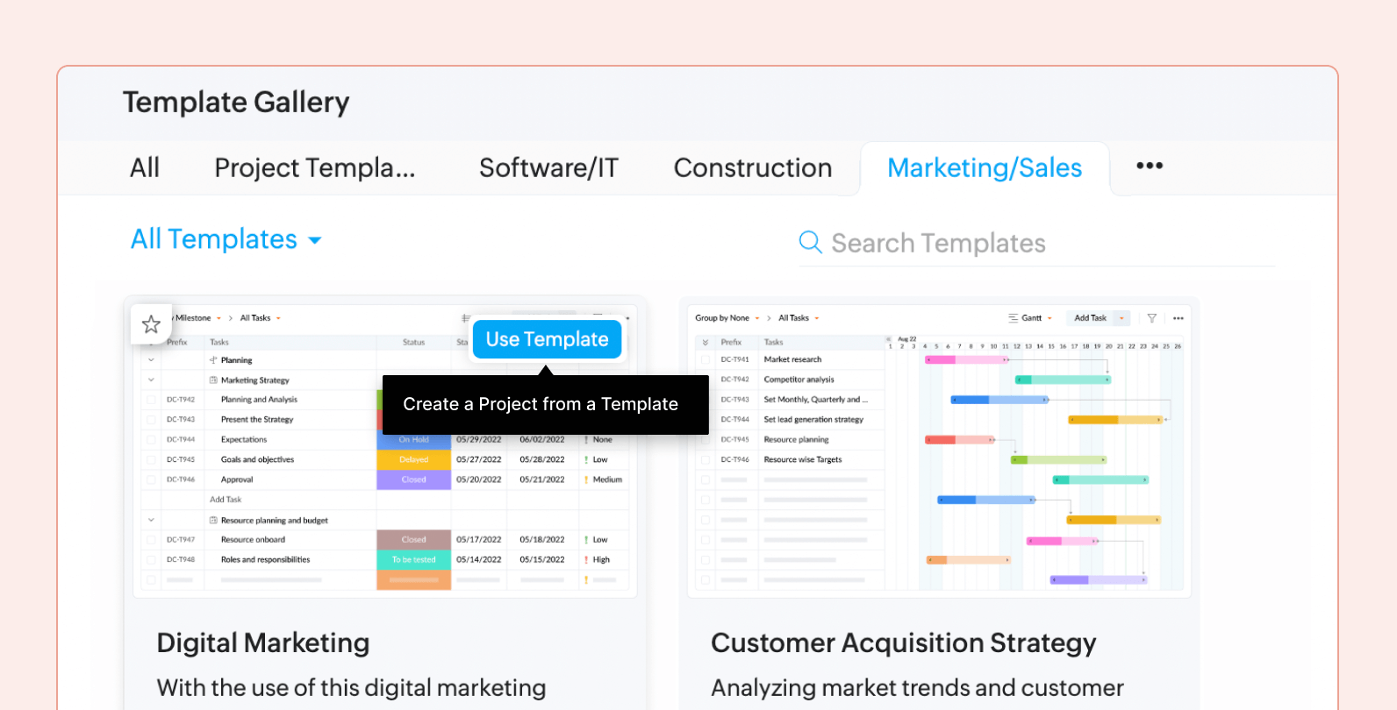Viewport: 1397px width, 710px height.
Task: Click the milestone flag icon beside Planning
Action: click(214, 359)
